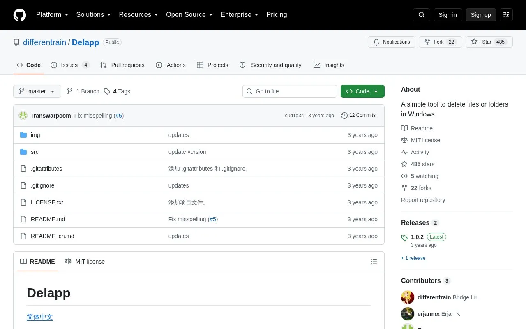The image size is (526, 329).
Task: Click the src folder icon
Action: coord(23,152)
